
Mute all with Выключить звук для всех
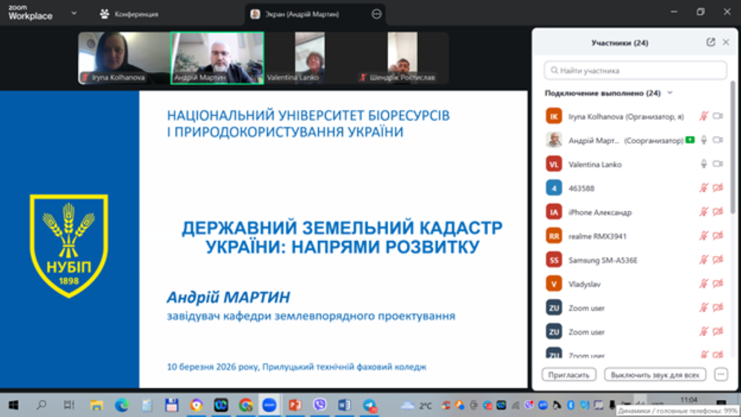655,375
